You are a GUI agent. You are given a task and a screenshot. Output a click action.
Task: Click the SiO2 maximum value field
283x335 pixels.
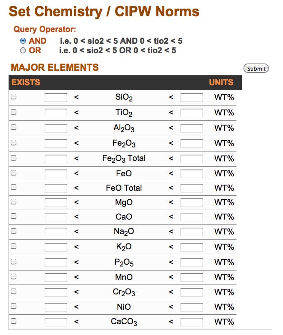192,97
